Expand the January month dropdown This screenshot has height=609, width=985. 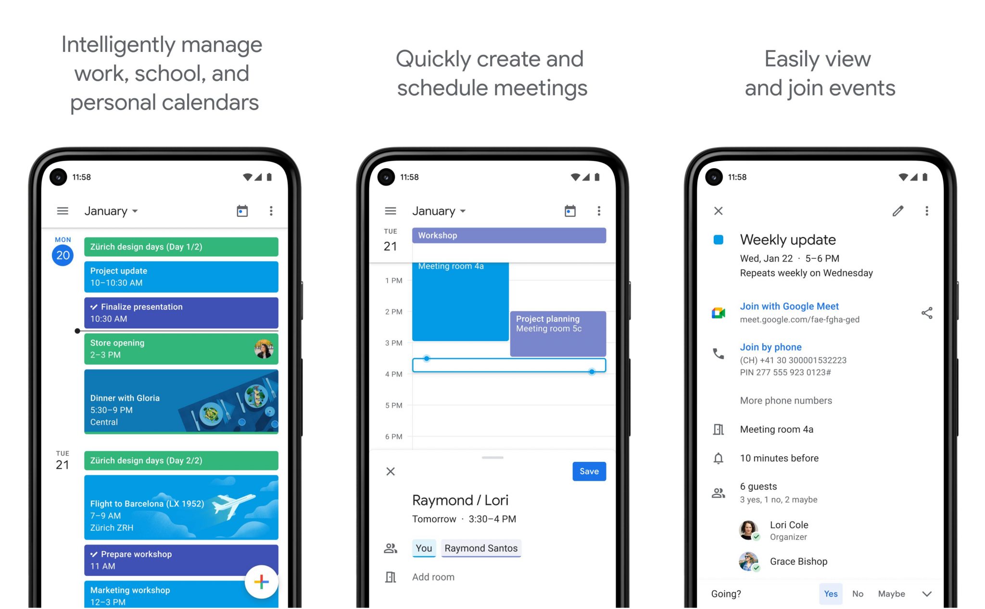click(114, 210)
